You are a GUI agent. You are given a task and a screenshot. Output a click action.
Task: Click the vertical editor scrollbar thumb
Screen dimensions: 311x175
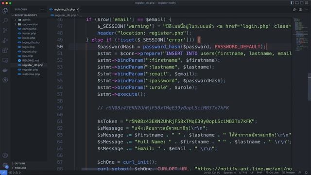coord(310,87)
